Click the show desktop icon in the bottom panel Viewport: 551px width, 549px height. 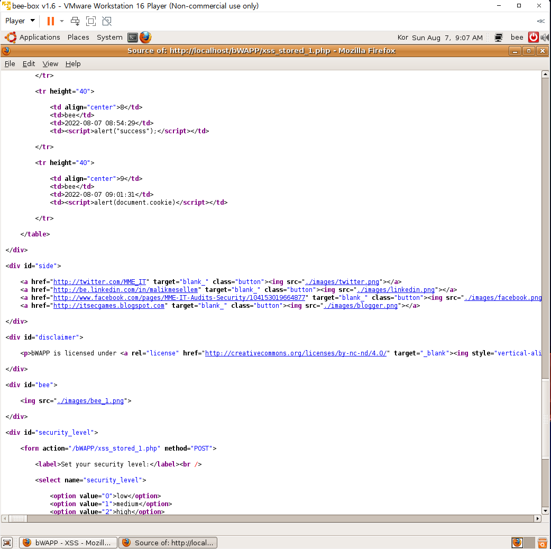[x=7, y=543]
